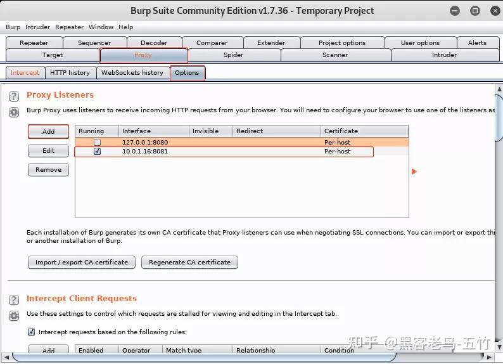
Task: Open Proxy Listeners help question icon
Action: 14,96
